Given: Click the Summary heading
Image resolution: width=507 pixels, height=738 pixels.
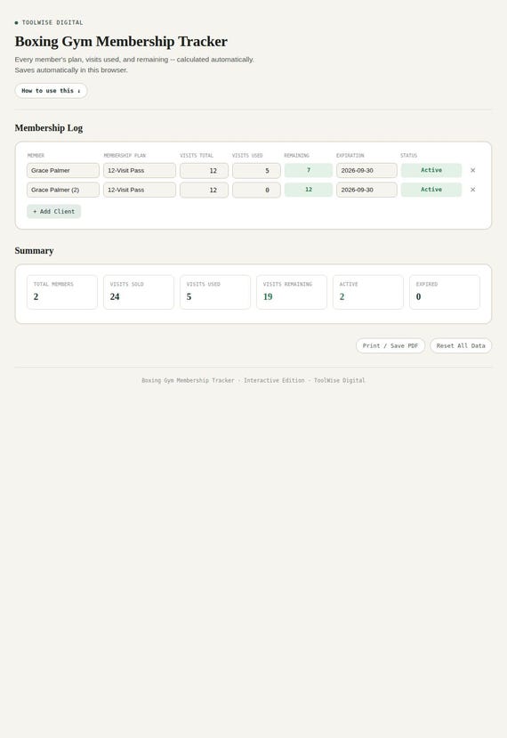Looking at the screenshot, I should [x=34, y=251].
